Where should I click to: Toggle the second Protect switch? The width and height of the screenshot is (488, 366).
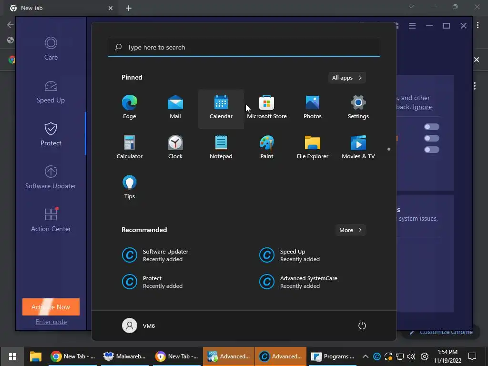tap(432, 138)
